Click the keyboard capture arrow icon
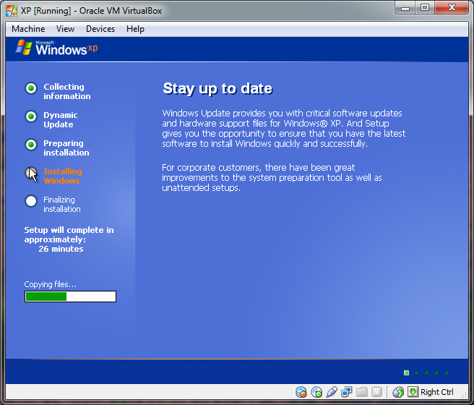The width and height of the screenshot is (474, 405). click(x=413, y=392)
